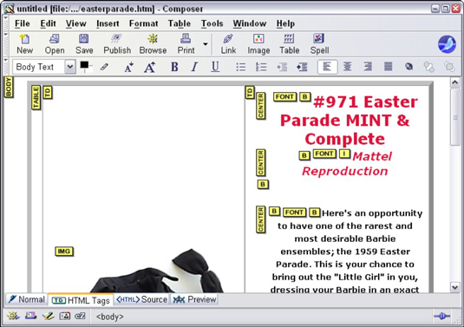
Task: Open the Table menu
Action: point(180,23)
